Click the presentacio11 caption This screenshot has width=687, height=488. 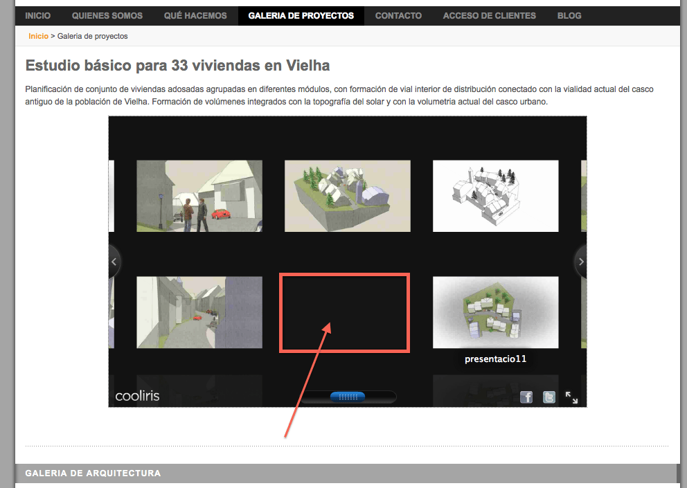click(496, 359)
